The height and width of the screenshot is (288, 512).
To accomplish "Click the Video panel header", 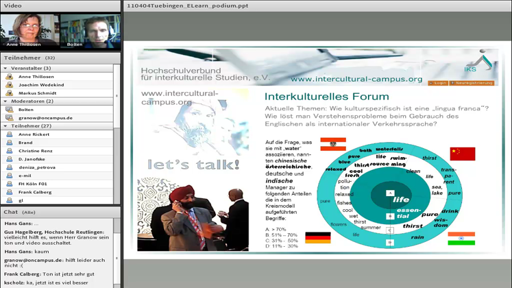I will 60,6.
